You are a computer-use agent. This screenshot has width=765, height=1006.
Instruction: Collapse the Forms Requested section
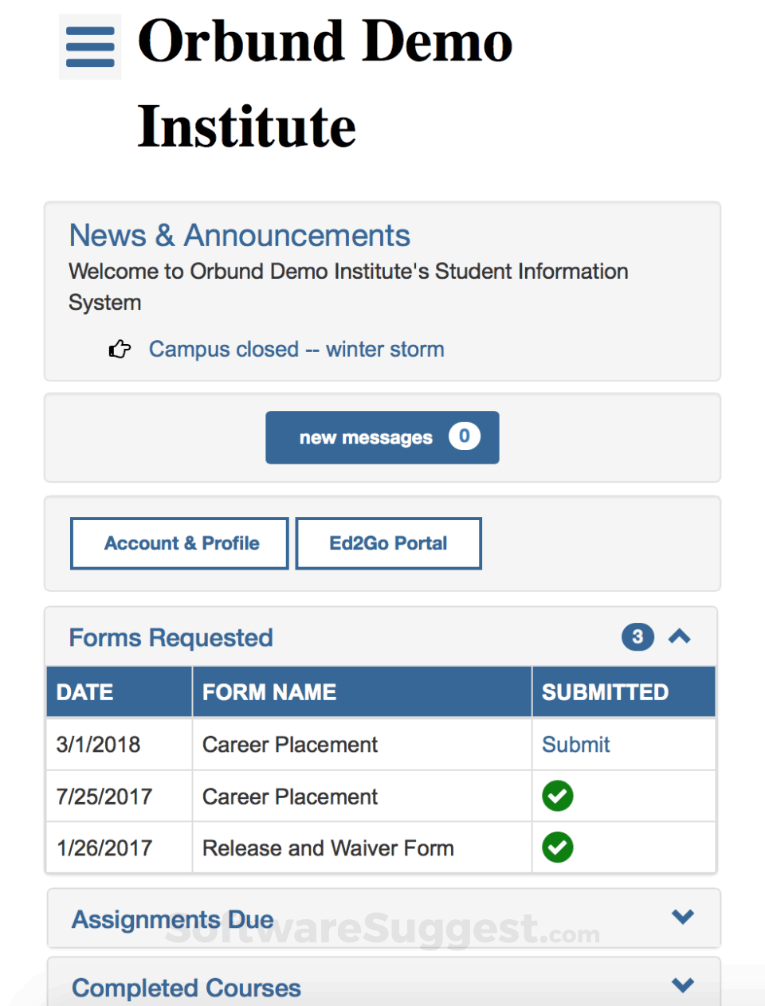680,637
